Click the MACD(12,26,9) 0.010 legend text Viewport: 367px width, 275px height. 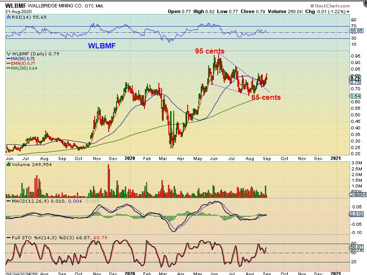38,201
